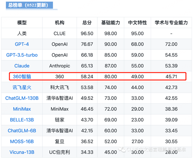Click the 96.50 total score for 人类
The width and height of the screenshot is (193, 159).
pos(87,33)
